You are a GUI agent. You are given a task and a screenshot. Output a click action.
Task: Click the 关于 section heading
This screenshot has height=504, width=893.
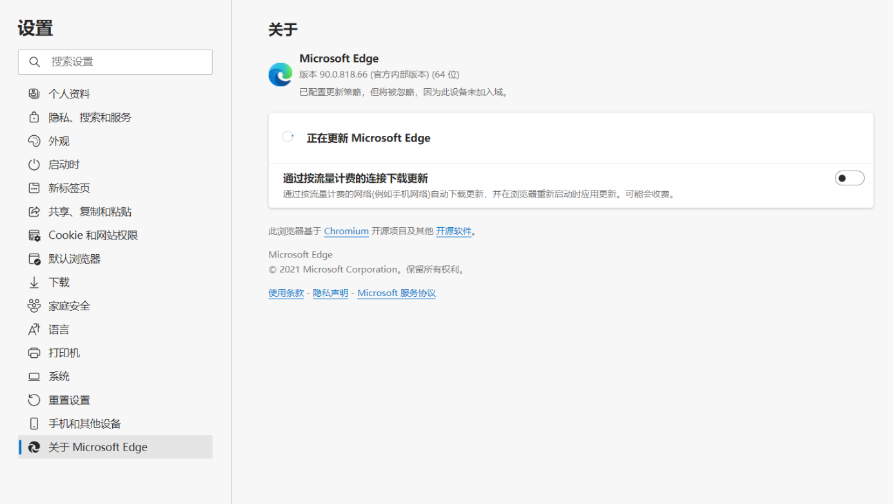pyautogui.click(x=283, y=30)
